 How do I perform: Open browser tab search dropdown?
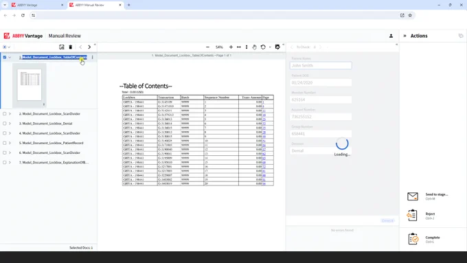[x=5, y=5]
